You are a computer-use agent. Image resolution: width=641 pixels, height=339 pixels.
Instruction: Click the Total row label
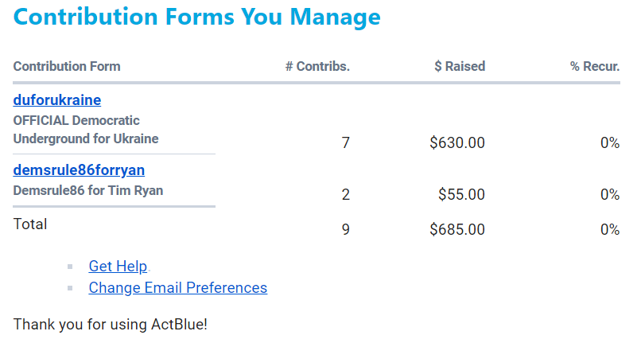tap(30, 224)
